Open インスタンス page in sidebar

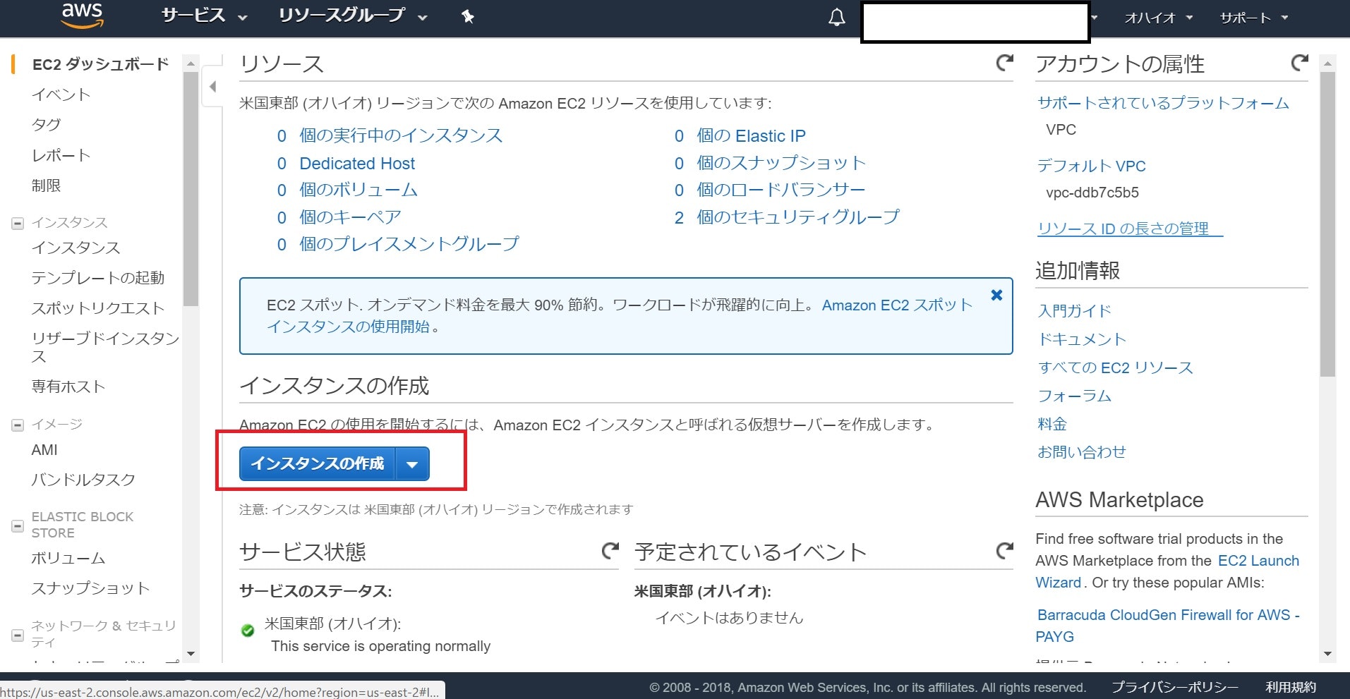[76, 248]
